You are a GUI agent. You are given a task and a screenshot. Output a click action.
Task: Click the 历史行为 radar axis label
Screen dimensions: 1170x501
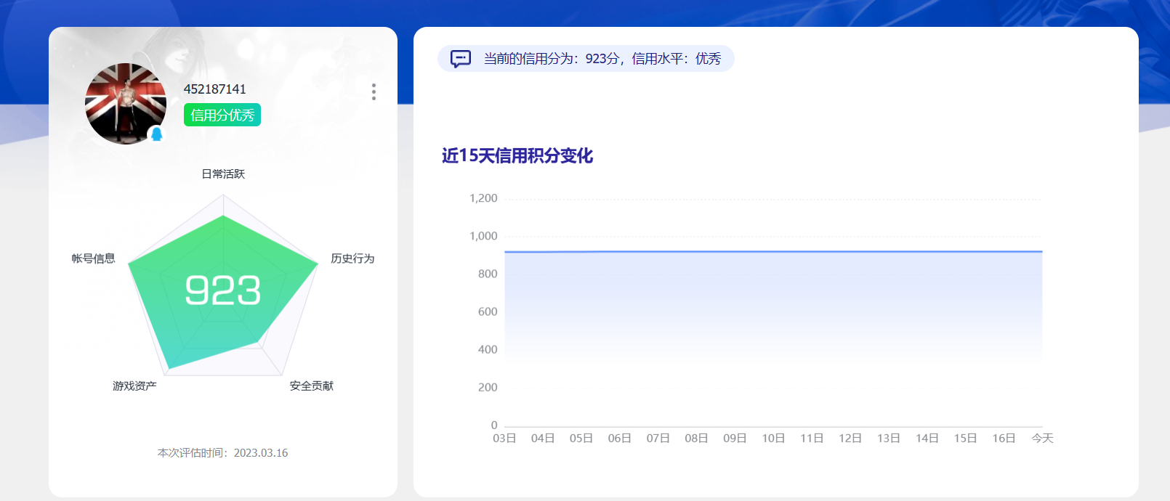[352, 258]
